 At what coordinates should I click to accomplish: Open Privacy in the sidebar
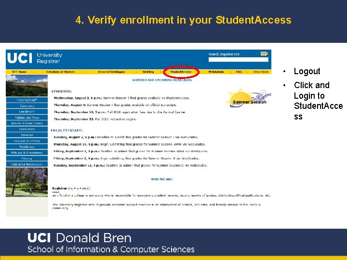point(27,158)
